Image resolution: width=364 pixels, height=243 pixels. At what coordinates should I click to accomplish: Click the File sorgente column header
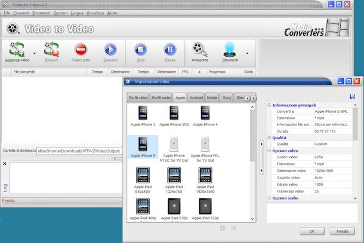(49, 72)
